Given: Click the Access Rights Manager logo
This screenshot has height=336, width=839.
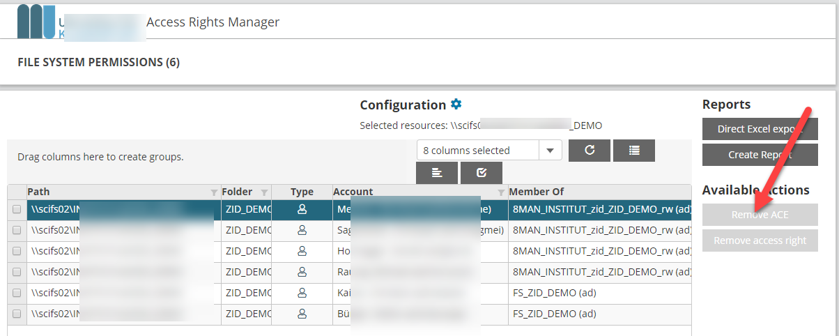Looking at the screenshot, I should [36, 22].
